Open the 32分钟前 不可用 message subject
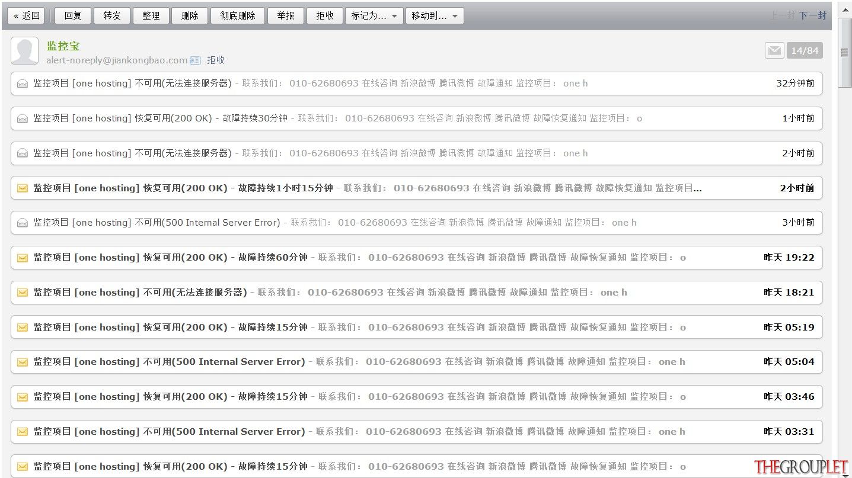The width and height of the screenshot is (852, 478). point(132,84)
